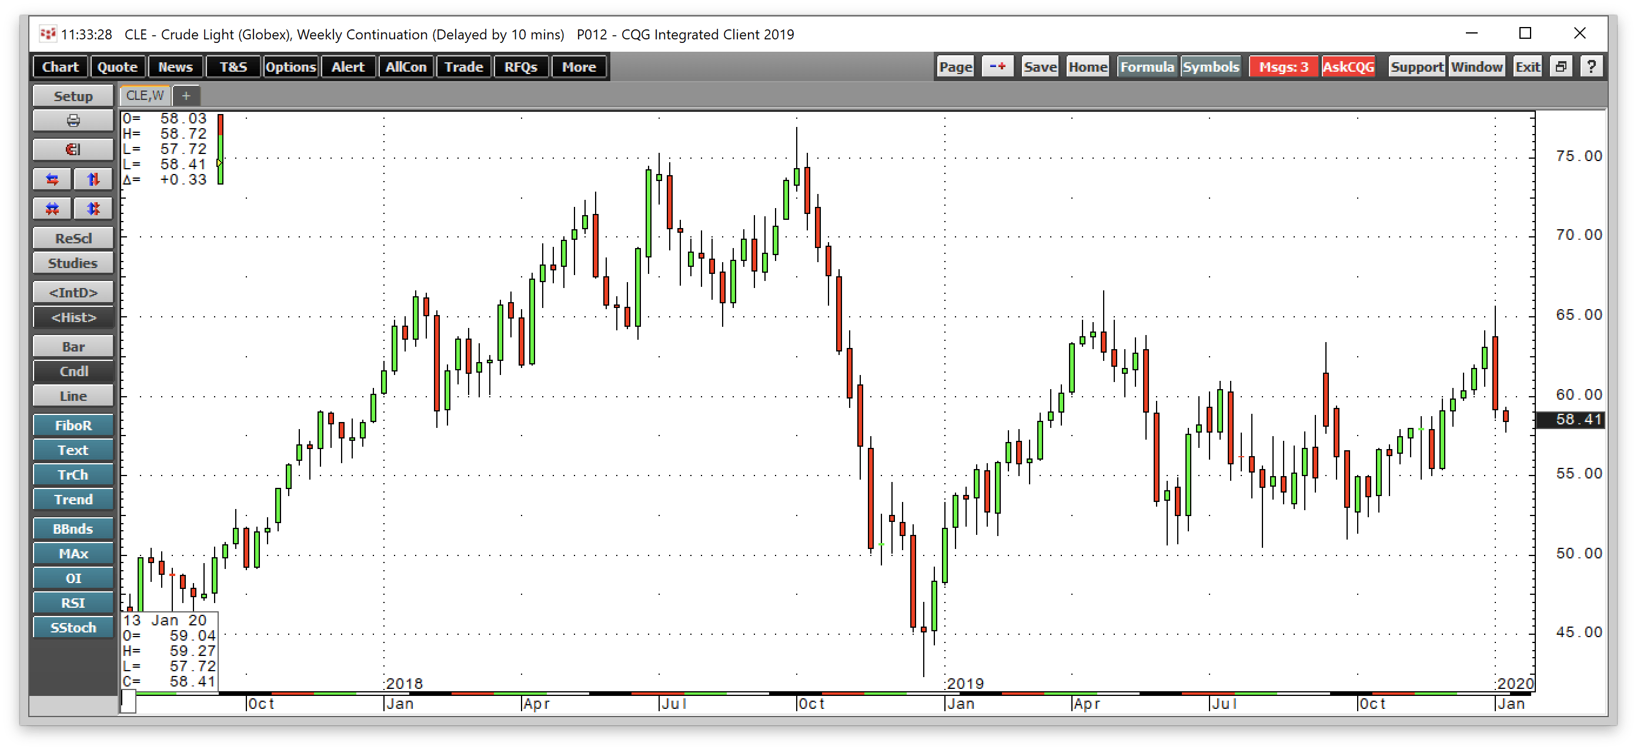Open the Setup button

pyautogui.click(x=73, y=96)
